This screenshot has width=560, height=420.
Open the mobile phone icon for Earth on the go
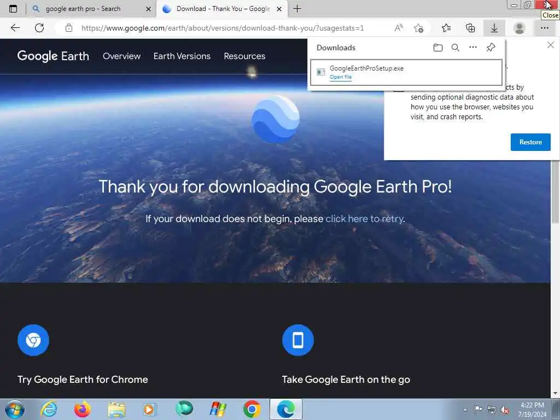point(298,340)
